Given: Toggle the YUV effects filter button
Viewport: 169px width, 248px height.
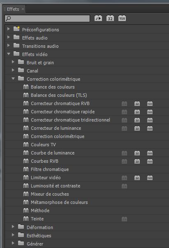Looking at the screenshot, I should click(122, 19).
